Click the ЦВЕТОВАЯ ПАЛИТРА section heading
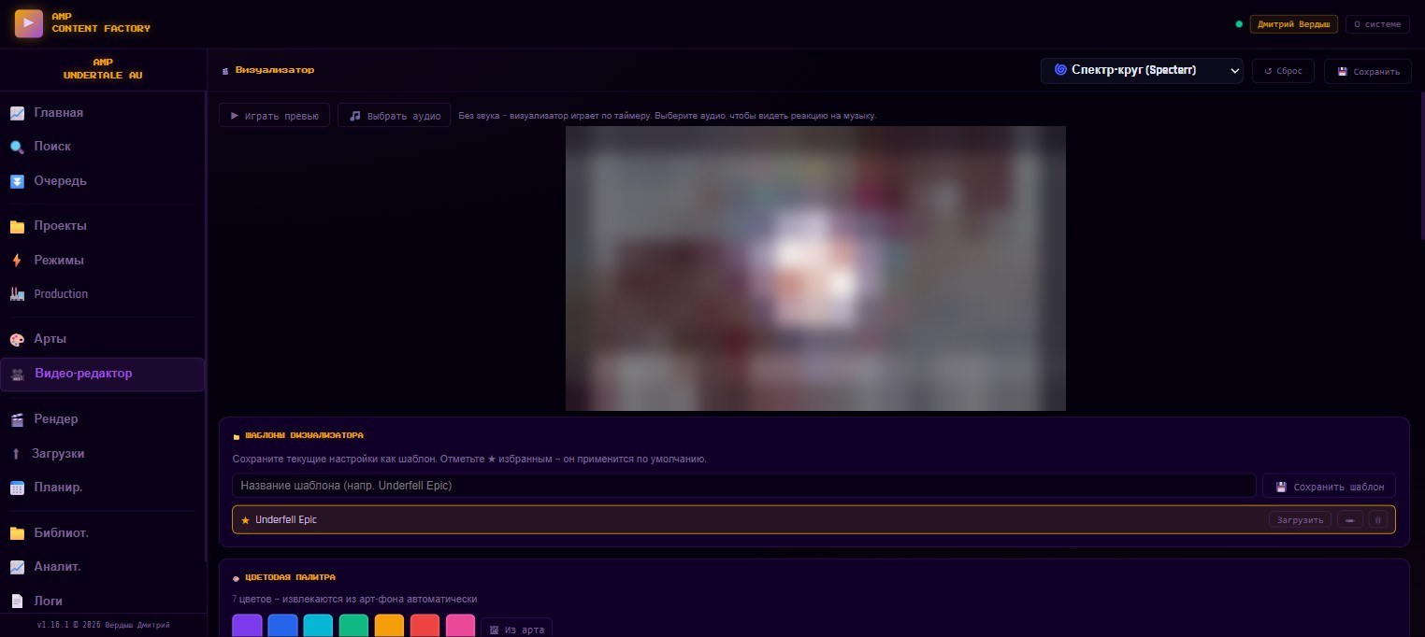 pyautogui.click(x=290, y=577)
